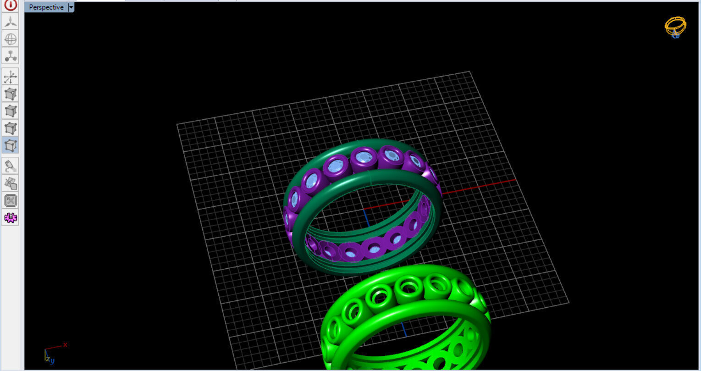Activate the axis arrows gumball icon
701x371 pixels.
(11, 77)
